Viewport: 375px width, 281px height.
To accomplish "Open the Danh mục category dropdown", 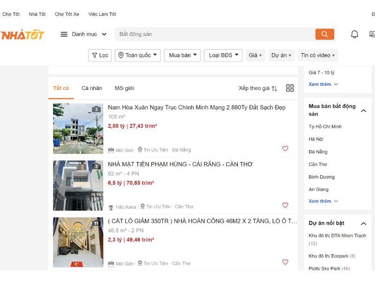I will [89, 34].
